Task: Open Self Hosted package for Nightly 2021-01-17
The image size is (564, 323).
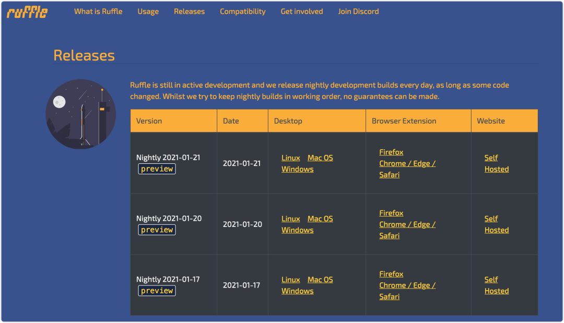Action: (497, 285)
